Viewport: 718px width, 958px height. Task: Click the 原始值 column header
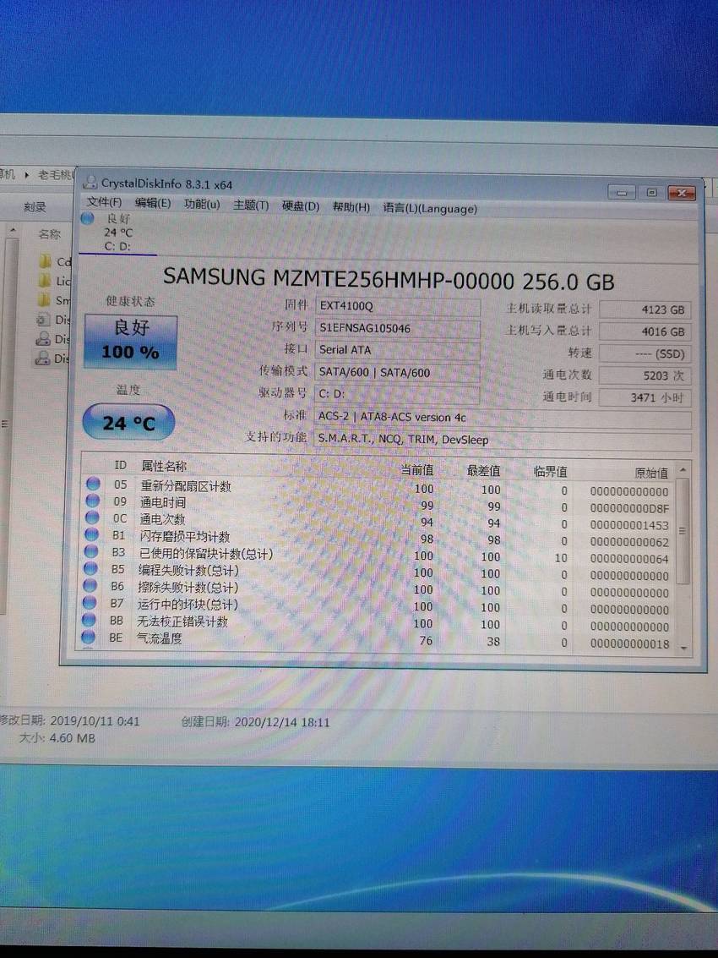(x=651, y=473)
